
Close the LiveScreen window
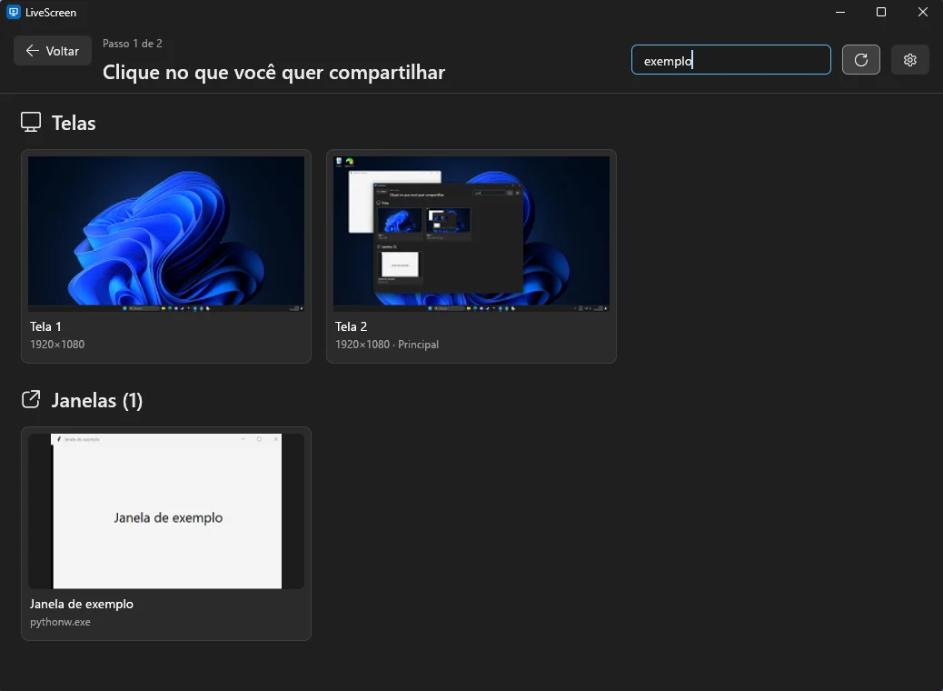point(922,12)
